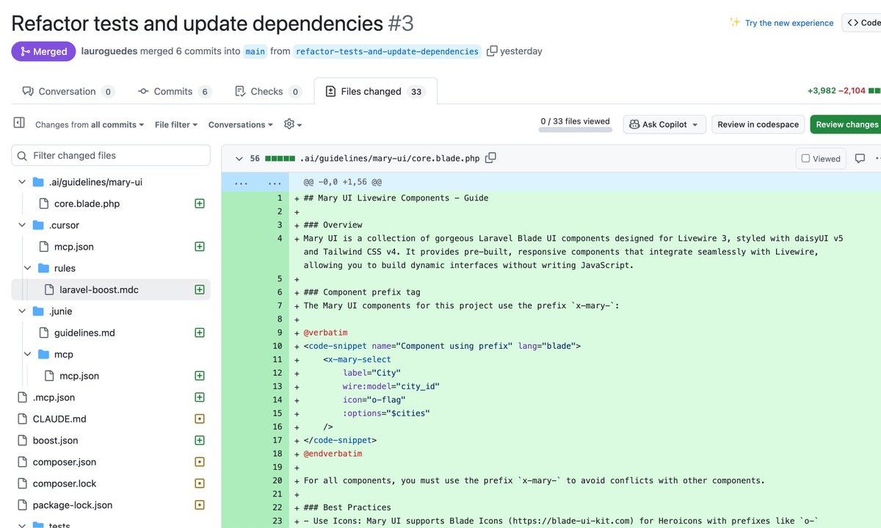Click modified status icon beside composer.lock
Image resolution: width=881 pixels, height=528 pixels.
[x=199, y=483]
